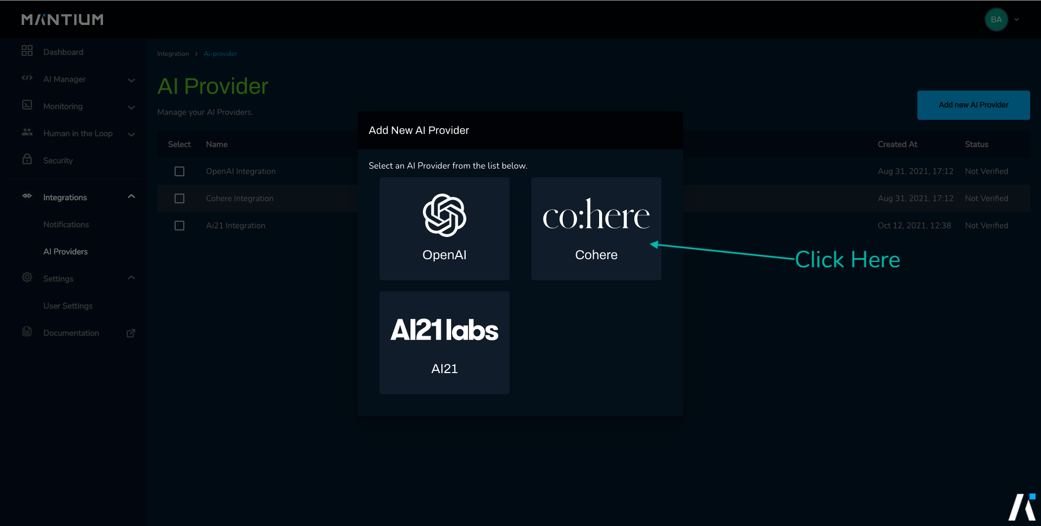Click the Select column header
The width and height of the screenshot is (1041, 526).
[x=179, y=144]
